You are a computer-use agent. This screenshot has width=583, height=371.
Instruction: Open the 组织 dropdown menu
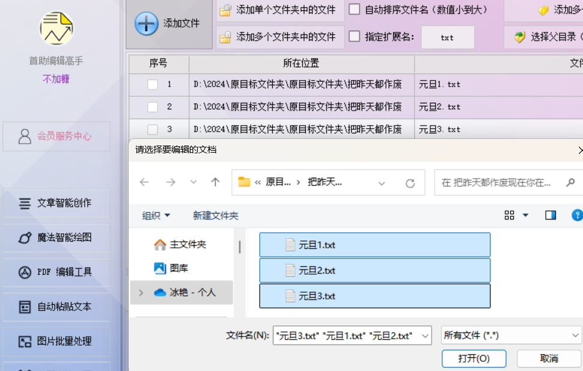click(x=156, y=215)
